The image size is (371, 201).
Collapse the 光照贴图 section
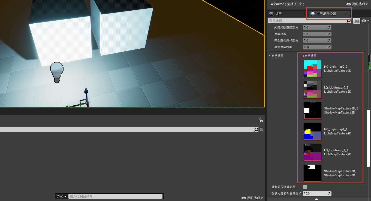pos(269,56)
